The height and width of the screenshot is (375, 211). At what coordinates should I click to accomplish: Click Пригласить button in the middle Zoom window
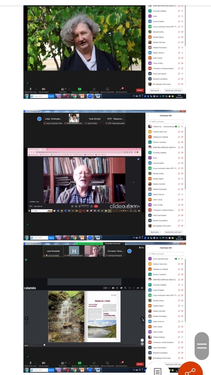click(154, 232)
